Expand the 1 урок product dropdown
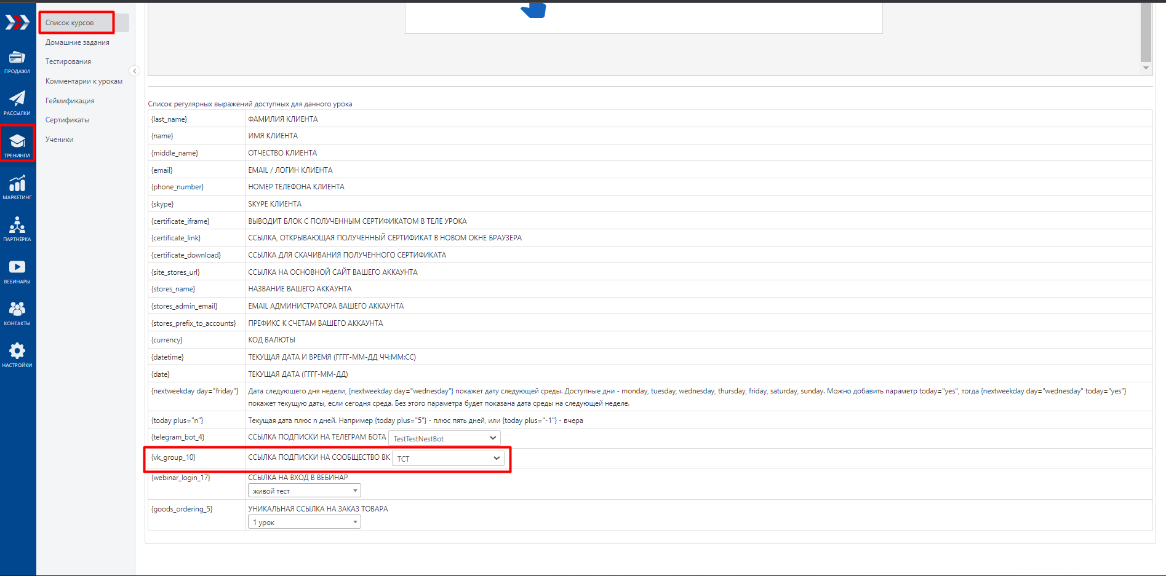Image resolution: width=1166 pixels, height=576 pixels. (x=304, y=522)
